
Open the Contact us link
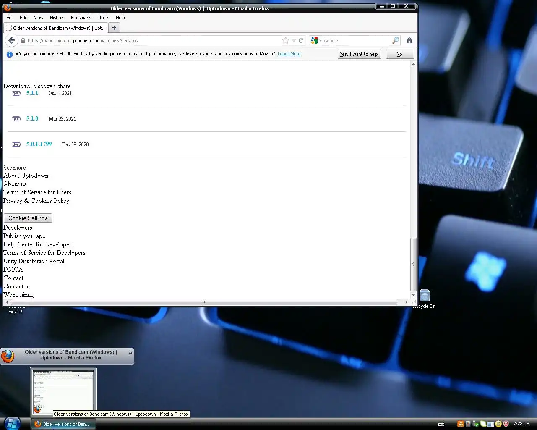17,286
